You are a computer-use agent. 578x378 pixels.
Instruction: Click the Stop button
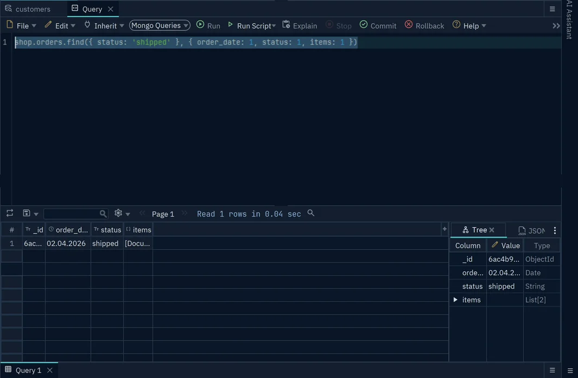pos(339,25)
